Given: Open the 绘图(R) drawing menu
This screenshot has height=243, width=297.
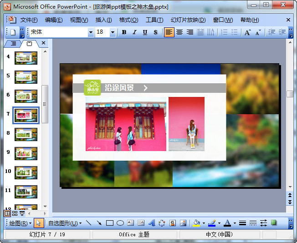Looking at the screenshot, I should click(20, 223).
